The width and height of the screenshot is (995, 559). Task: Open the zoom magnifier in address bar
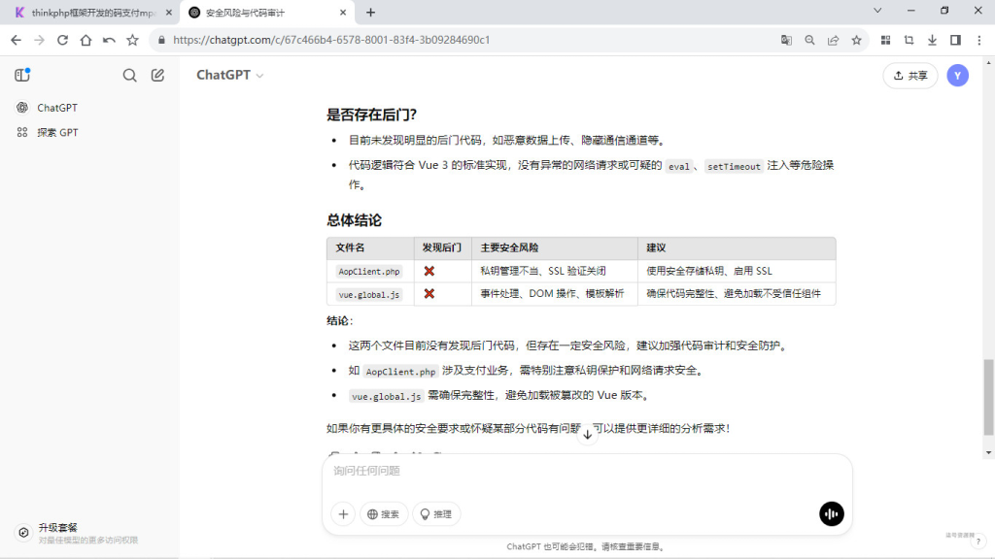point(809,40)
